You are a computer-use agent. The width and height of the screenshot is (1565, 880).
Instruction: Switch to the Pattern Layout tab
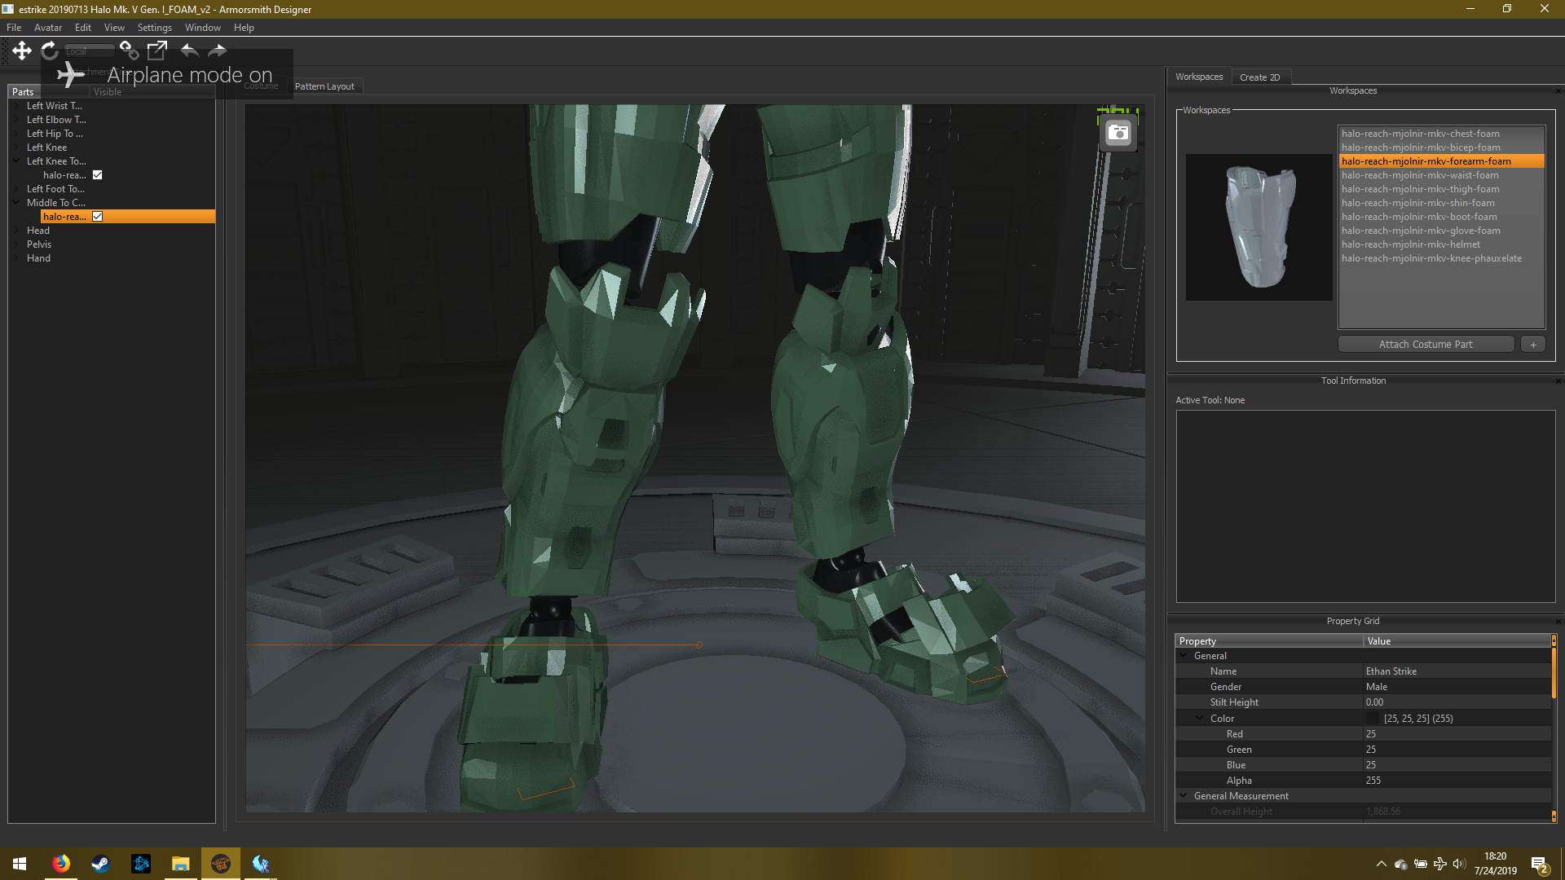click(324, 86)
